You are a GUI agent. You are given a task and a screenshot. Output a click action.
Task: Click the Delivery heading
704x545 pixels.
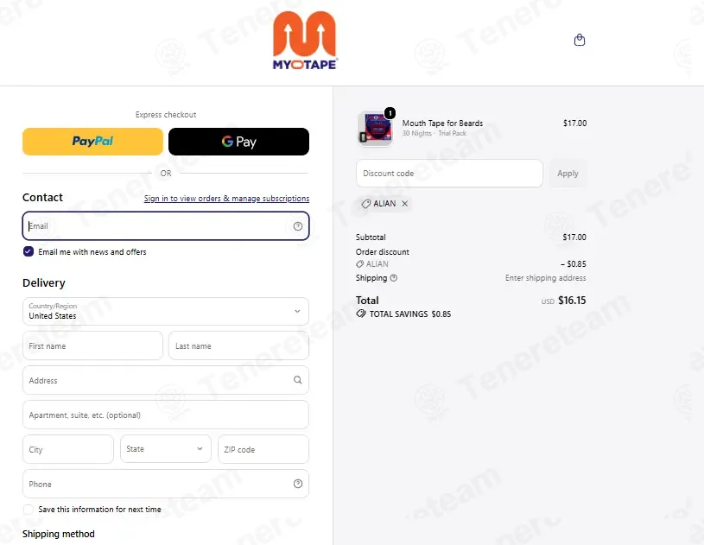[x=44, y=282]
